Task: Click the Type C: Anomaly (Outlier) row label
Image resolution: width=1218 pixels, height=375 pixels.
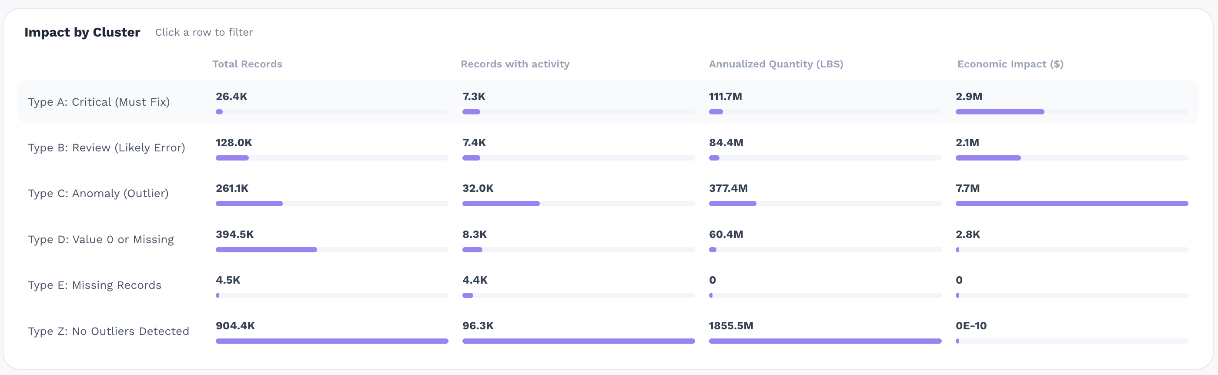Action: pyautogui.click(x=98, y=194)
